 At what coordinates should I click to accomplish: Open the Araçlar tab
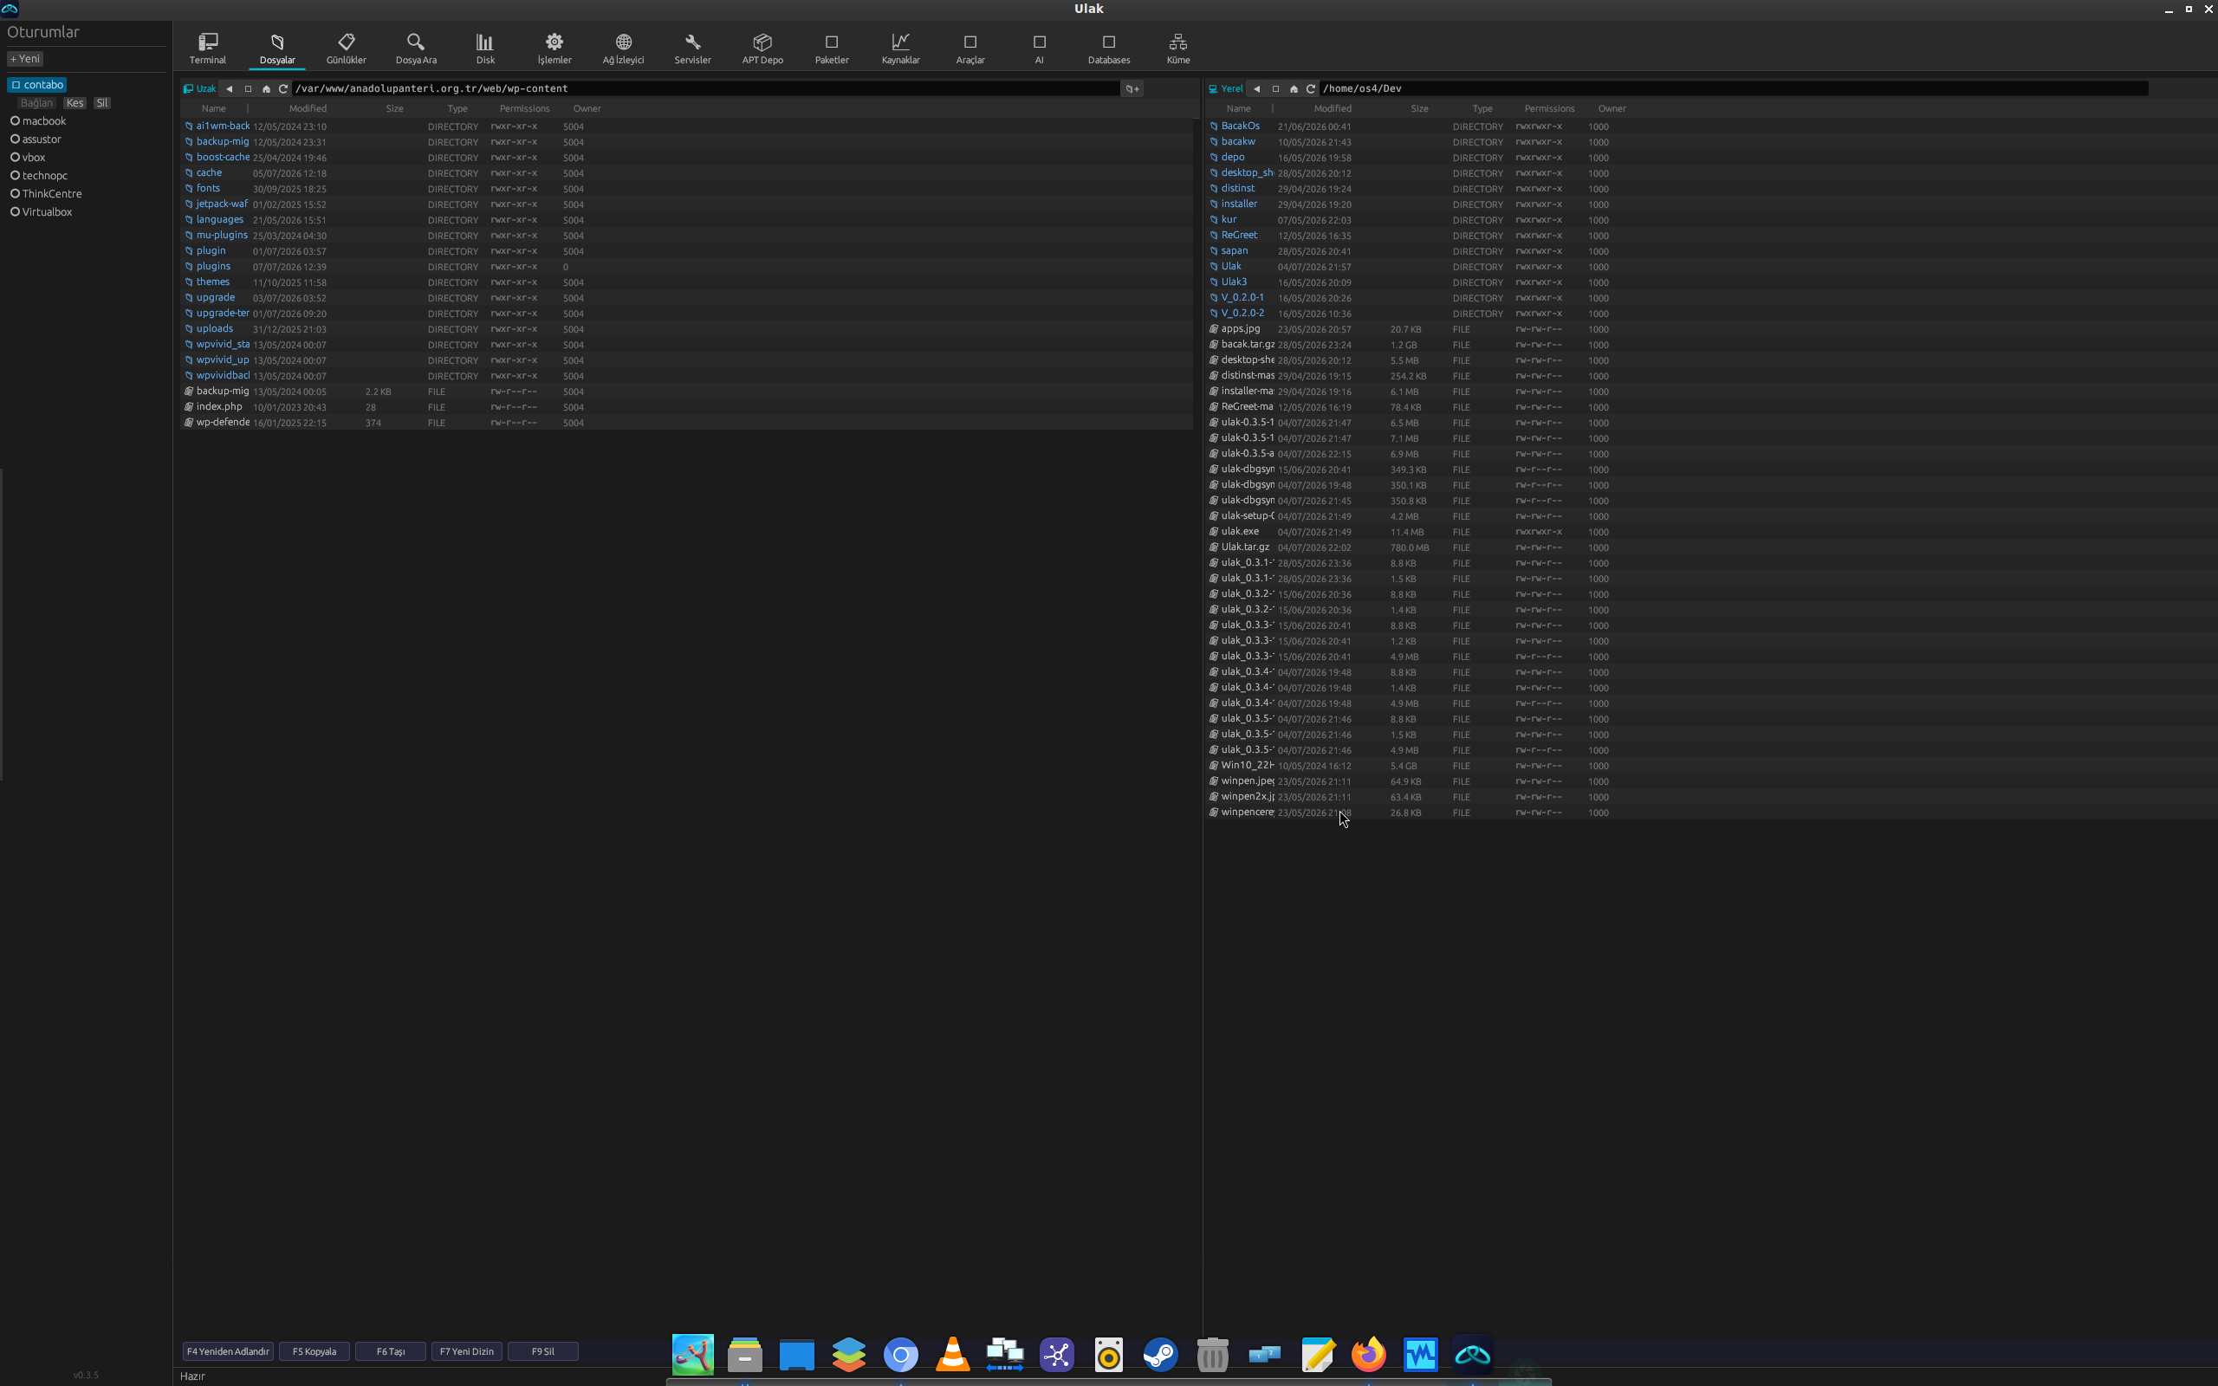[970, 49]
